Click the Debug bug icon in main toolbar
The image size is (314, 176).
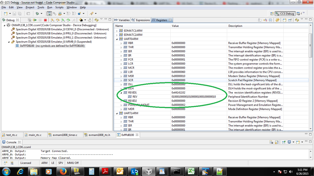tap(37, 13)
